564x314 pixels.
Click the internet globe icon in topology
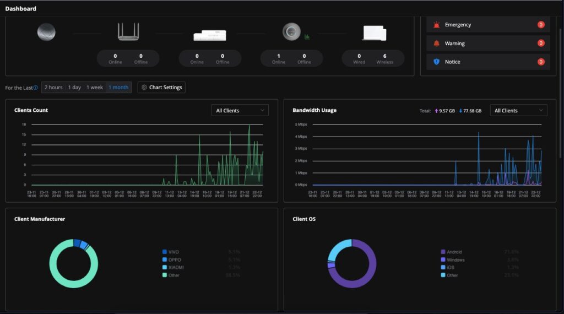click(46, 32)
